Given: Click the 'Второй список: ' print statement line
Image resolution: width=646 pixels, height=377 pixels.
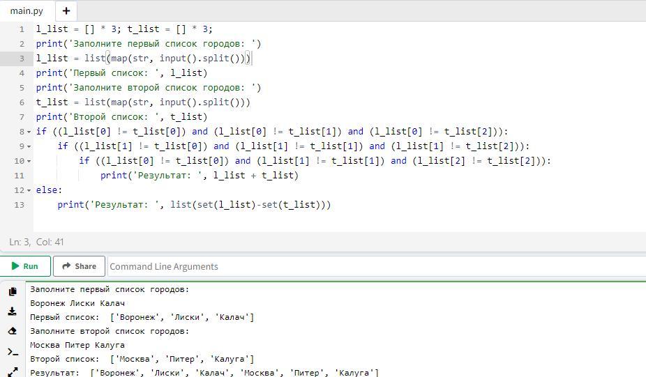Looking at the screenshot, I should 121,117.
